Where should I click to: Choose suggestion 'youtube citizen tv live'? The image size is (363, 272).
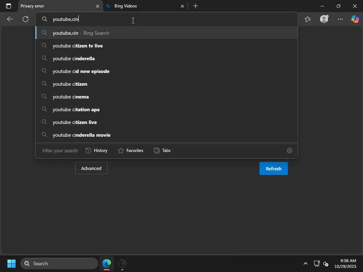(x=167, y=46)
